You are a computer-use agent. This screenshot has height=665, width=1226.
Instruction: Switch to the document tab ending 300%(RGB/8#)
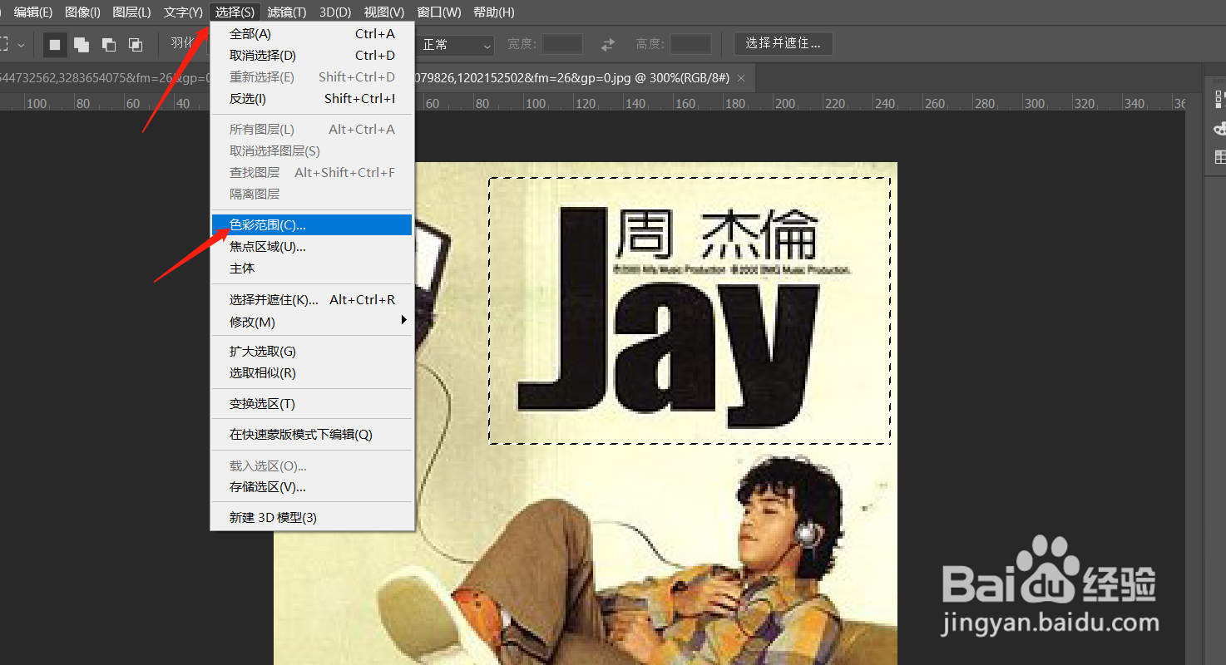574,78
